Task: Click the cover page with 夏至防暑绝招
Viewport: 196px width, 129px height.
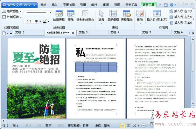Action: 36,78
